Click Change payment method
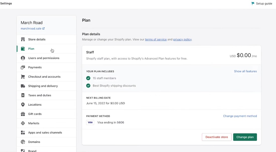276x152 pixels. coord(240,116)
